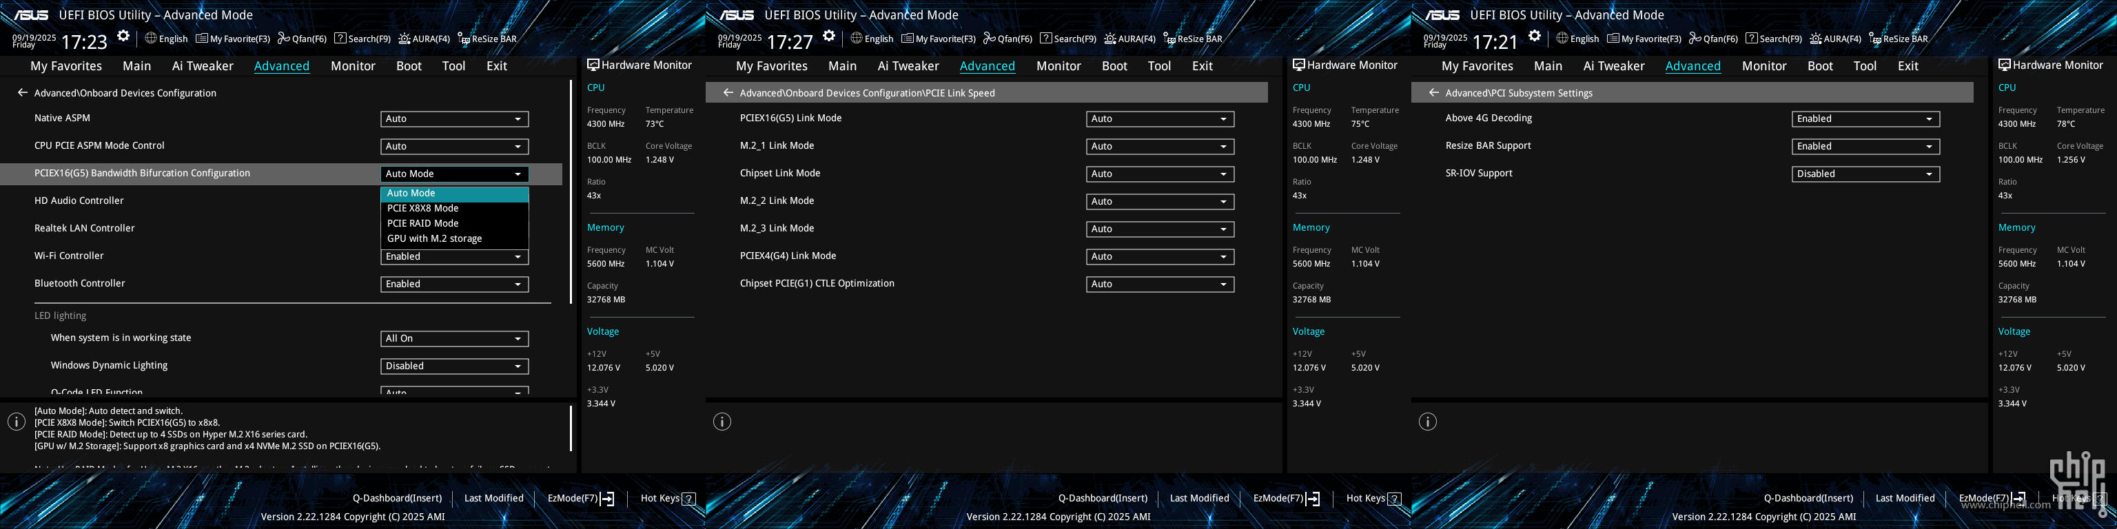Open My Favorite(F3) in the 17:21 screen
Screen dimensions: 2117x529
pos(1644,39)
